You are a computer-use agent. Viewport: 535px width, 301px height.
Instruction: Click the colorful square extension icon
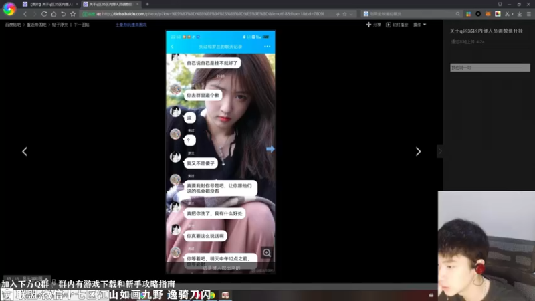498,14
